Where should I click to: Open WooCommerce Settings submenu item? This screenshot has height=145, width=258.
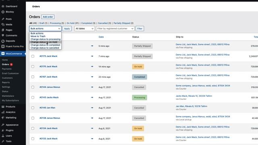click(x=6, y=87)
